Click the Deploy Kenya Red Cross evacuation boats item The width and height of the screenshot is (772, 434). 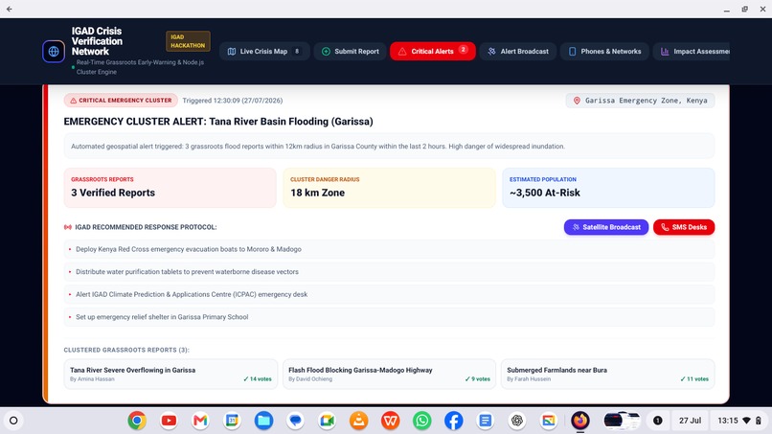(389, 249)
